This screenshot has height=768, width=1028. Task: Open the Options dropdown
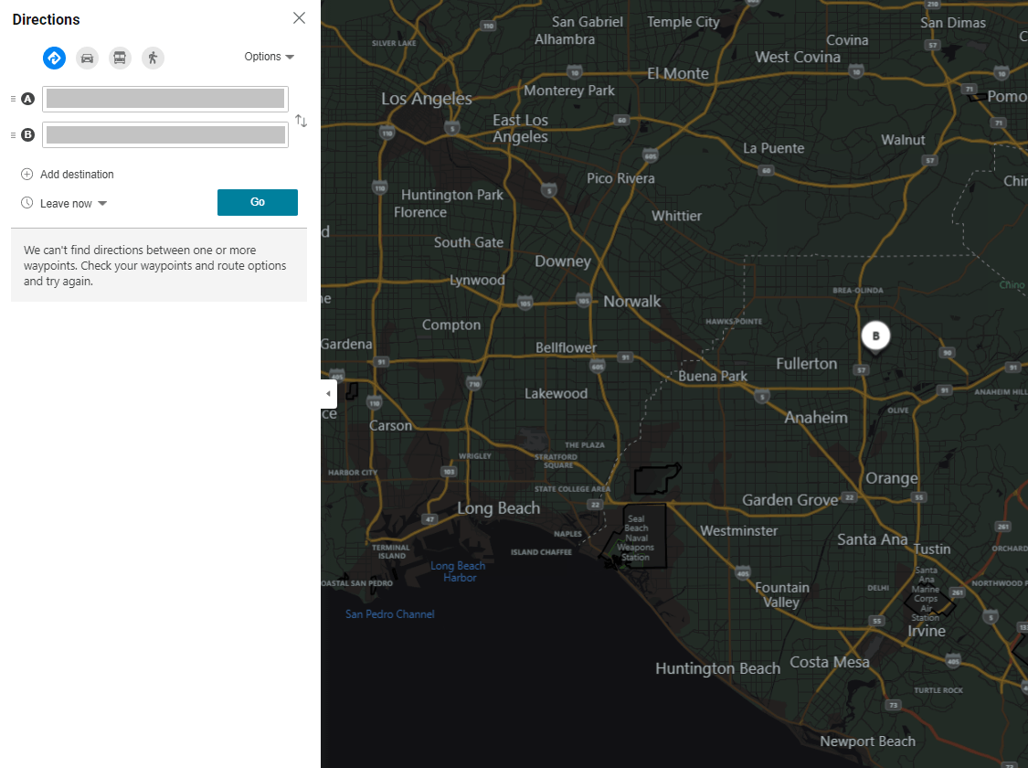269,56
